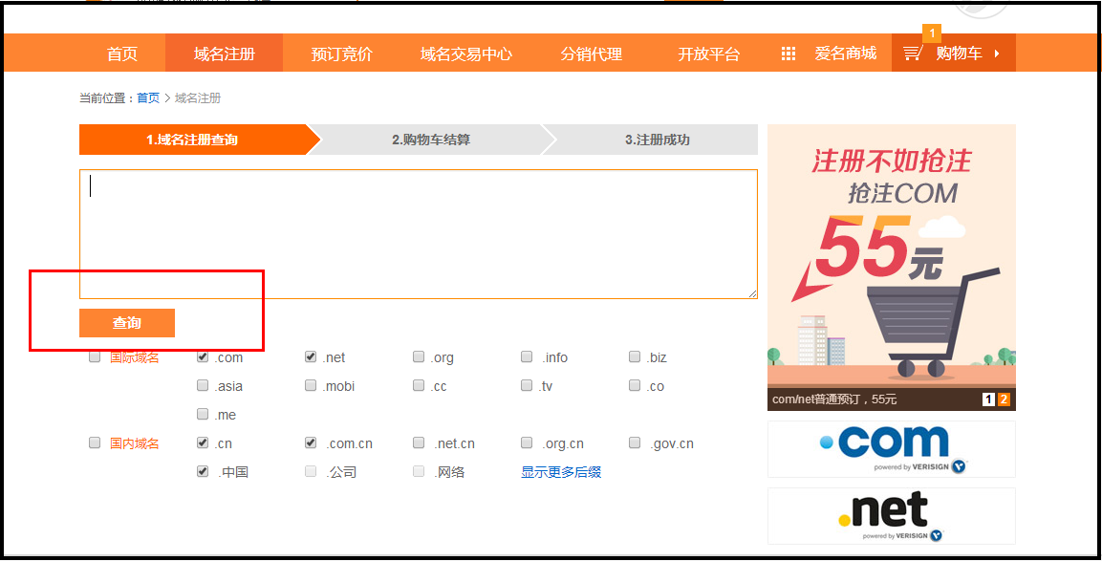This screenshot has width=1102, height=561.
Task: Go to 预订竞价 in navigation bar
Action: [x=341, y=54]
